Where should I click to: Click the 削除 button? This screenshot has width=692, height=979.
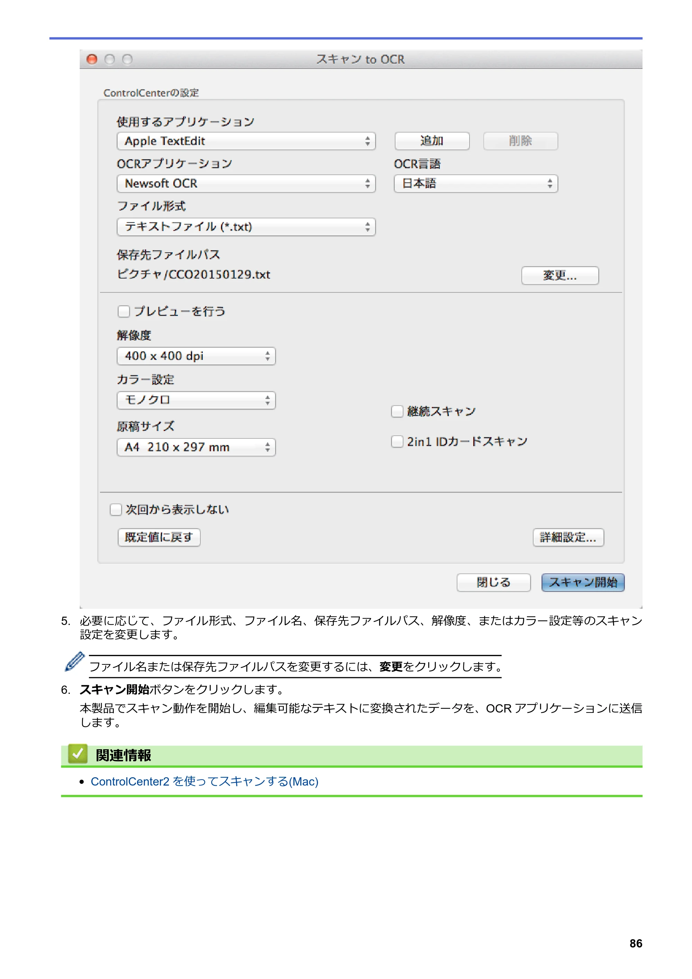click(x=520, y=141)
